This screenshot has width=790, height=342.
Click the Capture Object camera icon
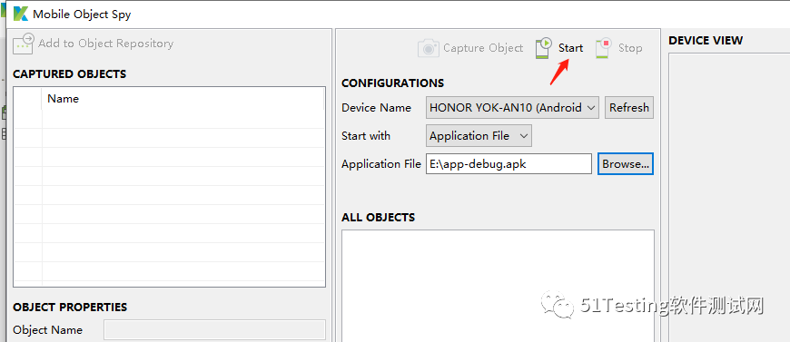429,48
